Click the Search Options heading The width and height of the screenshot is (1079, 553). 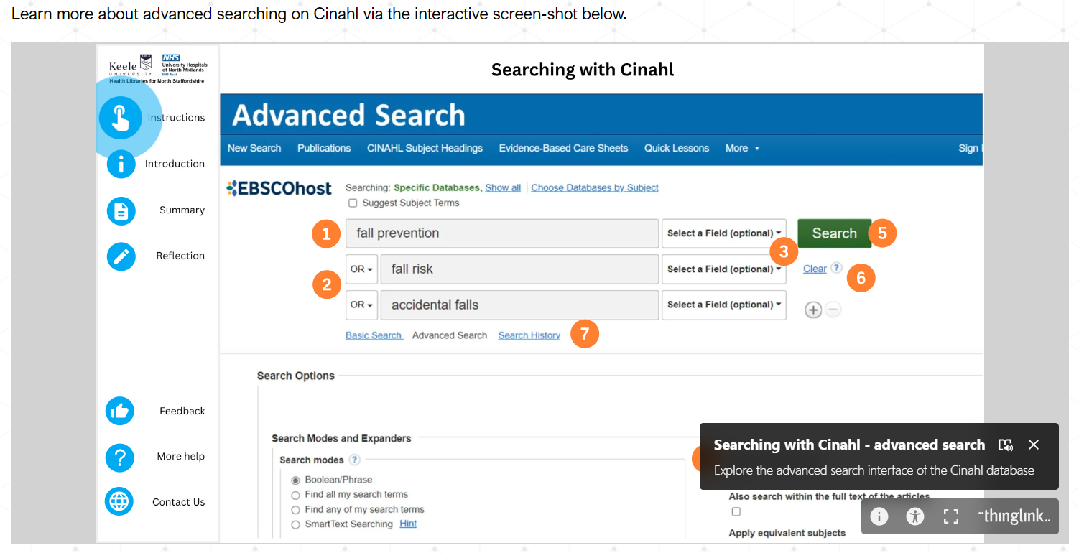tap(296, 376)
